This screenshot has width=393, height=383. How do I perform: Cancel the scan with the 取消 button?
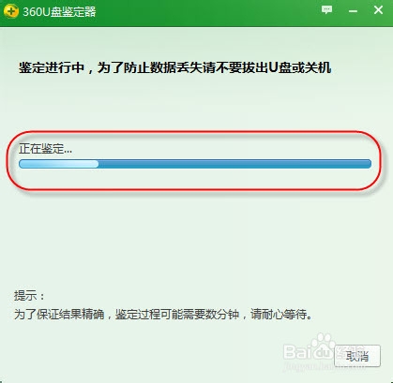point(357,356)
